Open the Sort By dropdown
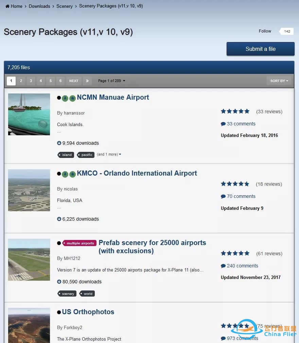This screenshot has width=299, height=343. pos(279,81)
